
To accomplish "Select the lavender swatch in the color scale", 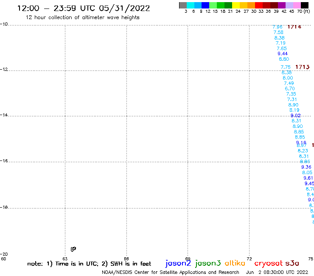I will tap(289, 5).
